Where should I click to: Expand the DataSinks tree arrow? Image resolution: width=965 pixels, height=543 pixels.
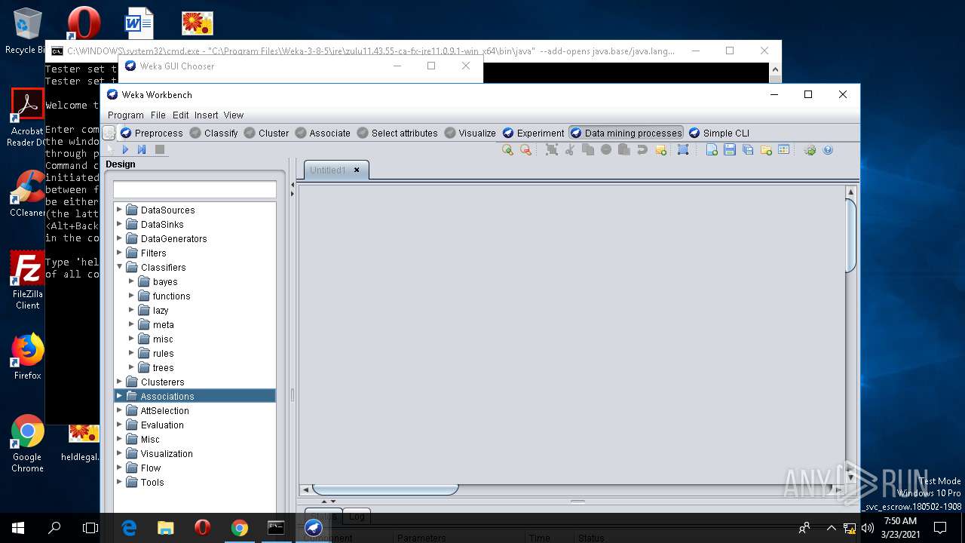point(119,224)
